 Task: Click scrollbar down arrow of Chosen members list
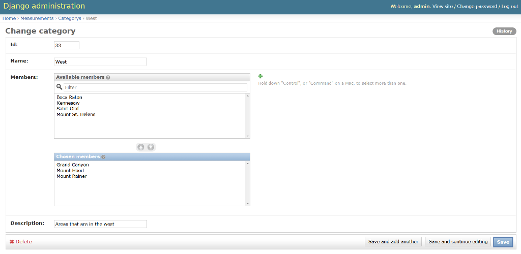point(248,203)
